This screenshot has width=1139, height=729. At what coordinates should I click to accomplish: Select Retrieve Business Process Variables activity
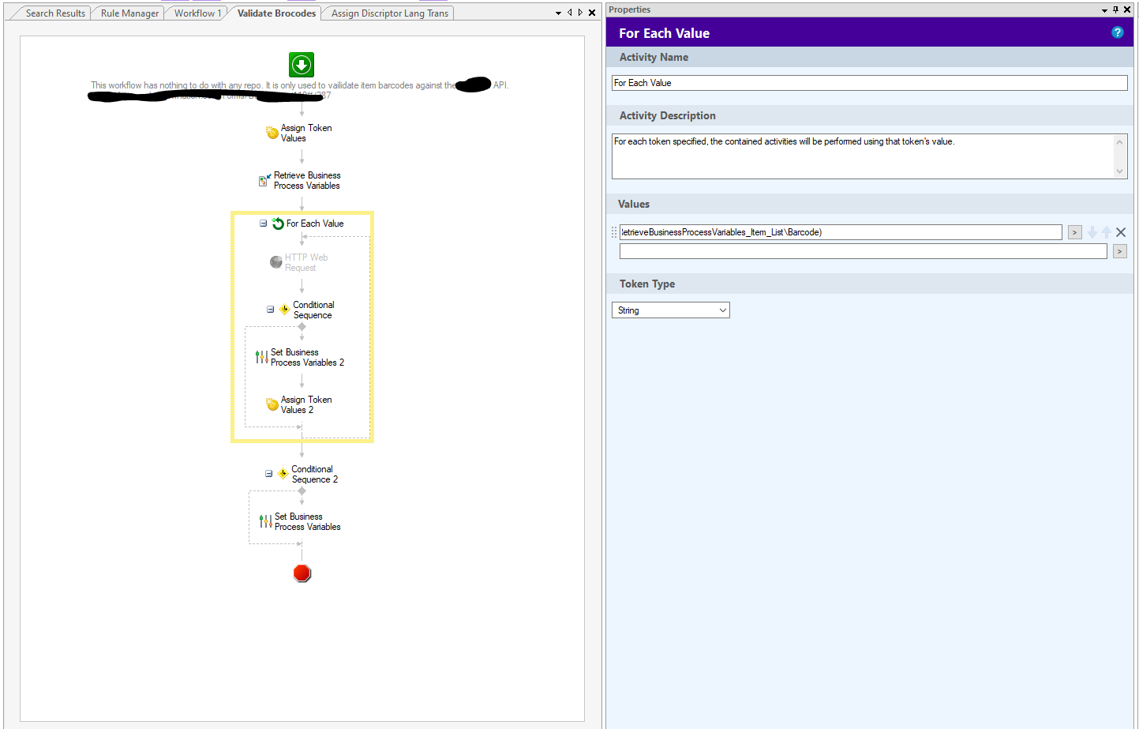pyautogui.click(x=300, y=181)
